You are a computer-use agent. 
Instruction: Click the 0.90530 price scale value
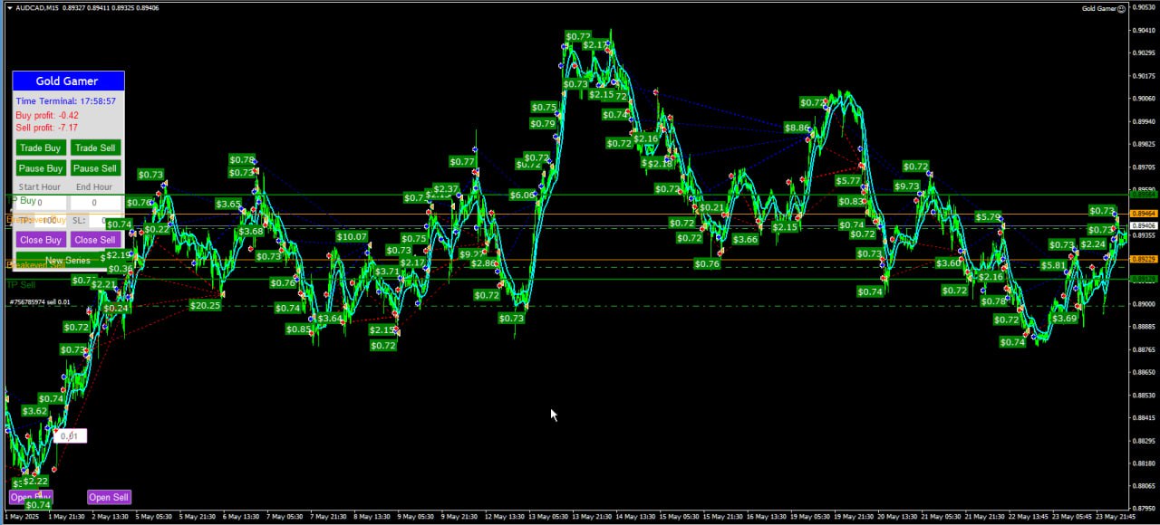(x=1145, y=6)
